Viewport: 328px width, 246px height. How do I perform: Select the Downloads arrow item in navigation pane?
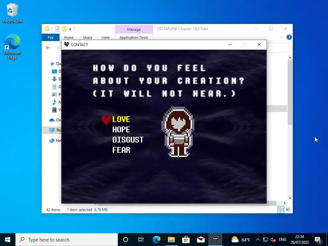54,79
